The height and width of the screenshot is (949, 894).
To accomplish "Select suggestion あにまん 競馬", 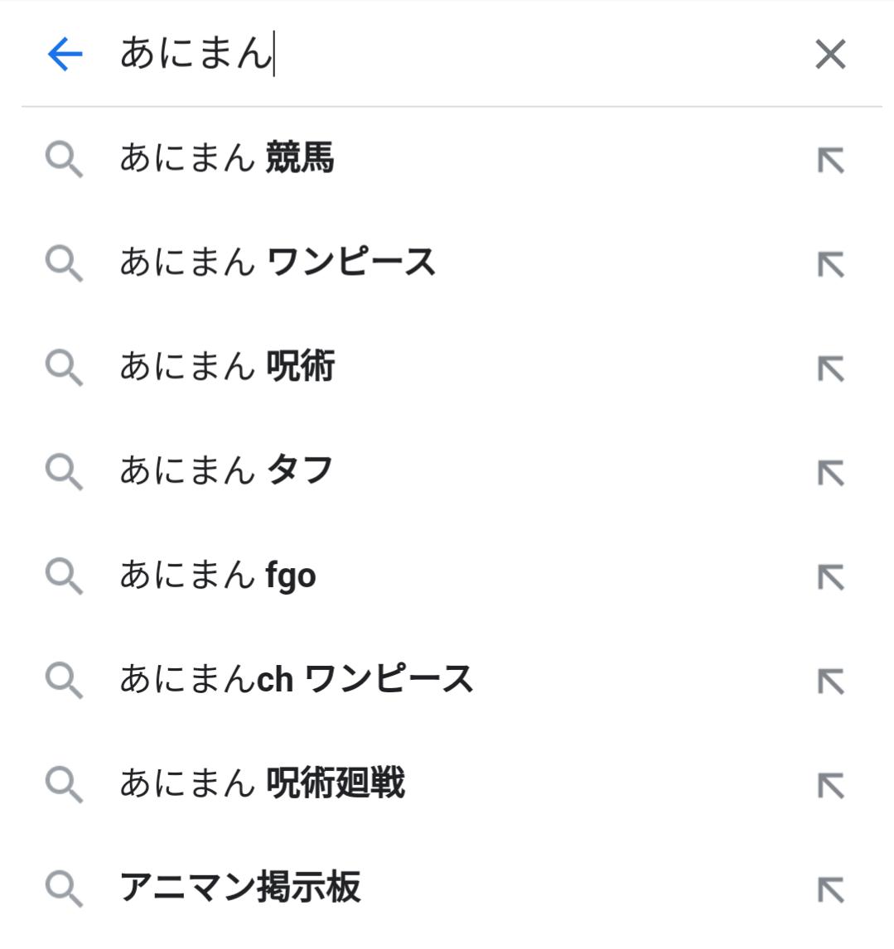I will [x=227, y=158].
